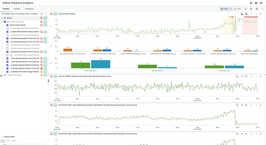266x145 pixels.
Task: Click red alarm bell on Vibration Y Drive End row
Action: coord(41,69)
